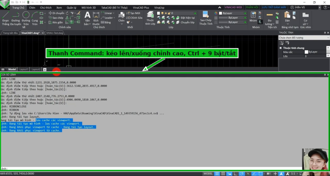330x176 pixels.
Task: Switch to VHAU-Test.dwg document tab
Action: click(55, 33)
